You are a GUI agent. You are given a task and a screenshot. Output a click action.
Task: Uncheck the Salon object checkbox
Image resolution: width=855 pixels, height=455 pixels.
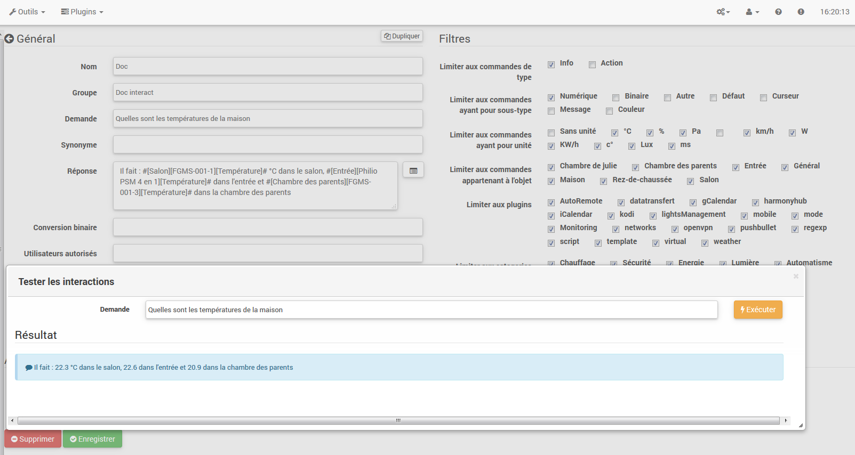tap(690, 181)
